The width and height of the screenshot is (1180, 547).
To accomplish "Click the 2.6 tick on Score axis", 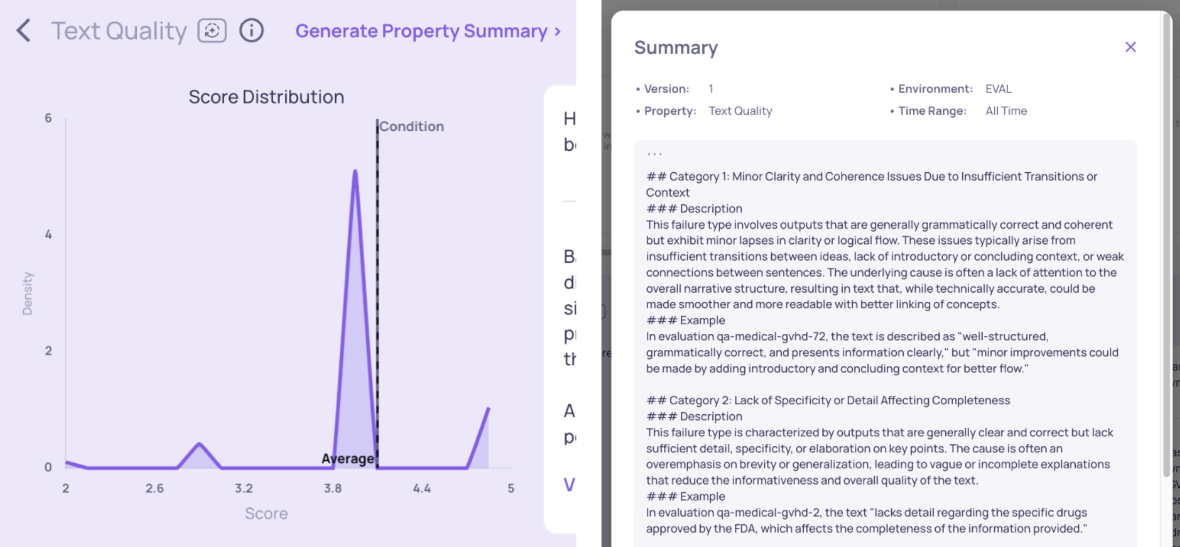I will click(154, 489).
